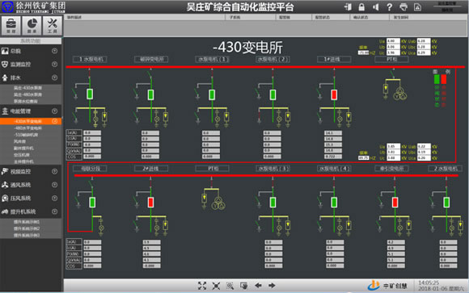The width and height of the screenshot is (469, 293).
Task: Click the logout door icon in the title bar
Action: 348,7
